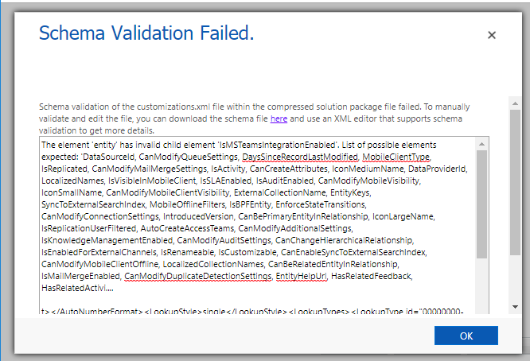Click the 'Schema Validation Failed.' title
Screen dimensions: 530x361
(146, 33)
